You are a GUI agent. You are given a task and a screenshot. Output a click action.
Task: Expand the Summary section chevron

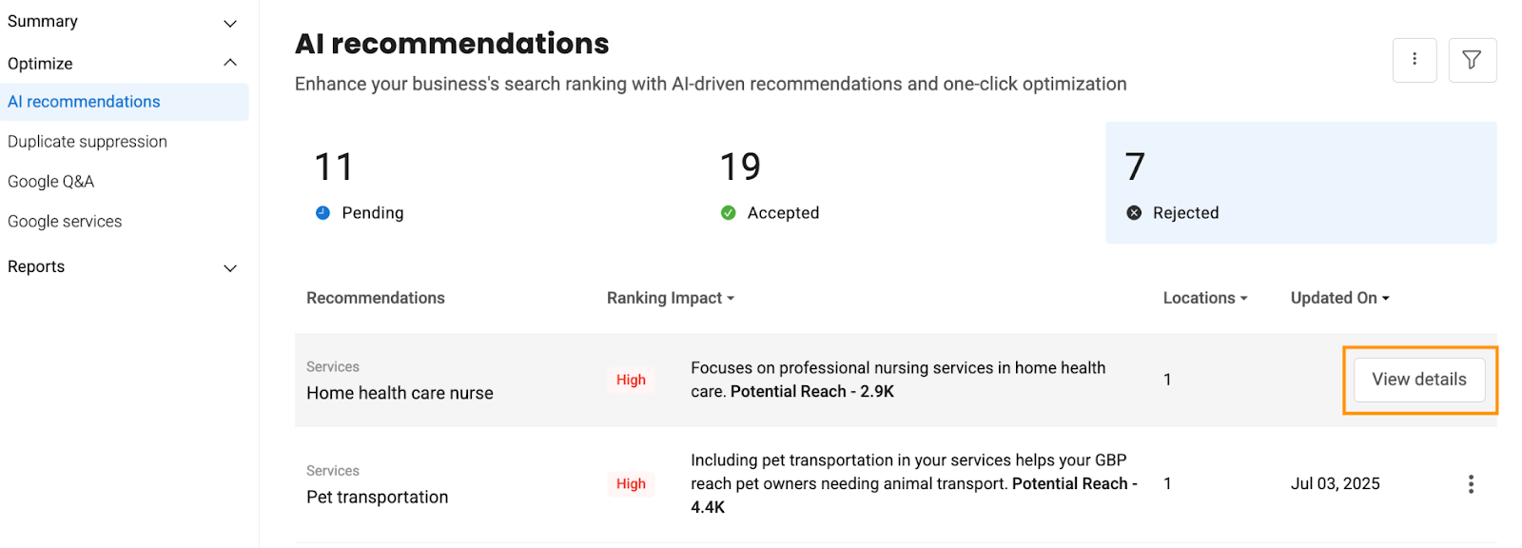click(x=230, y=23)
